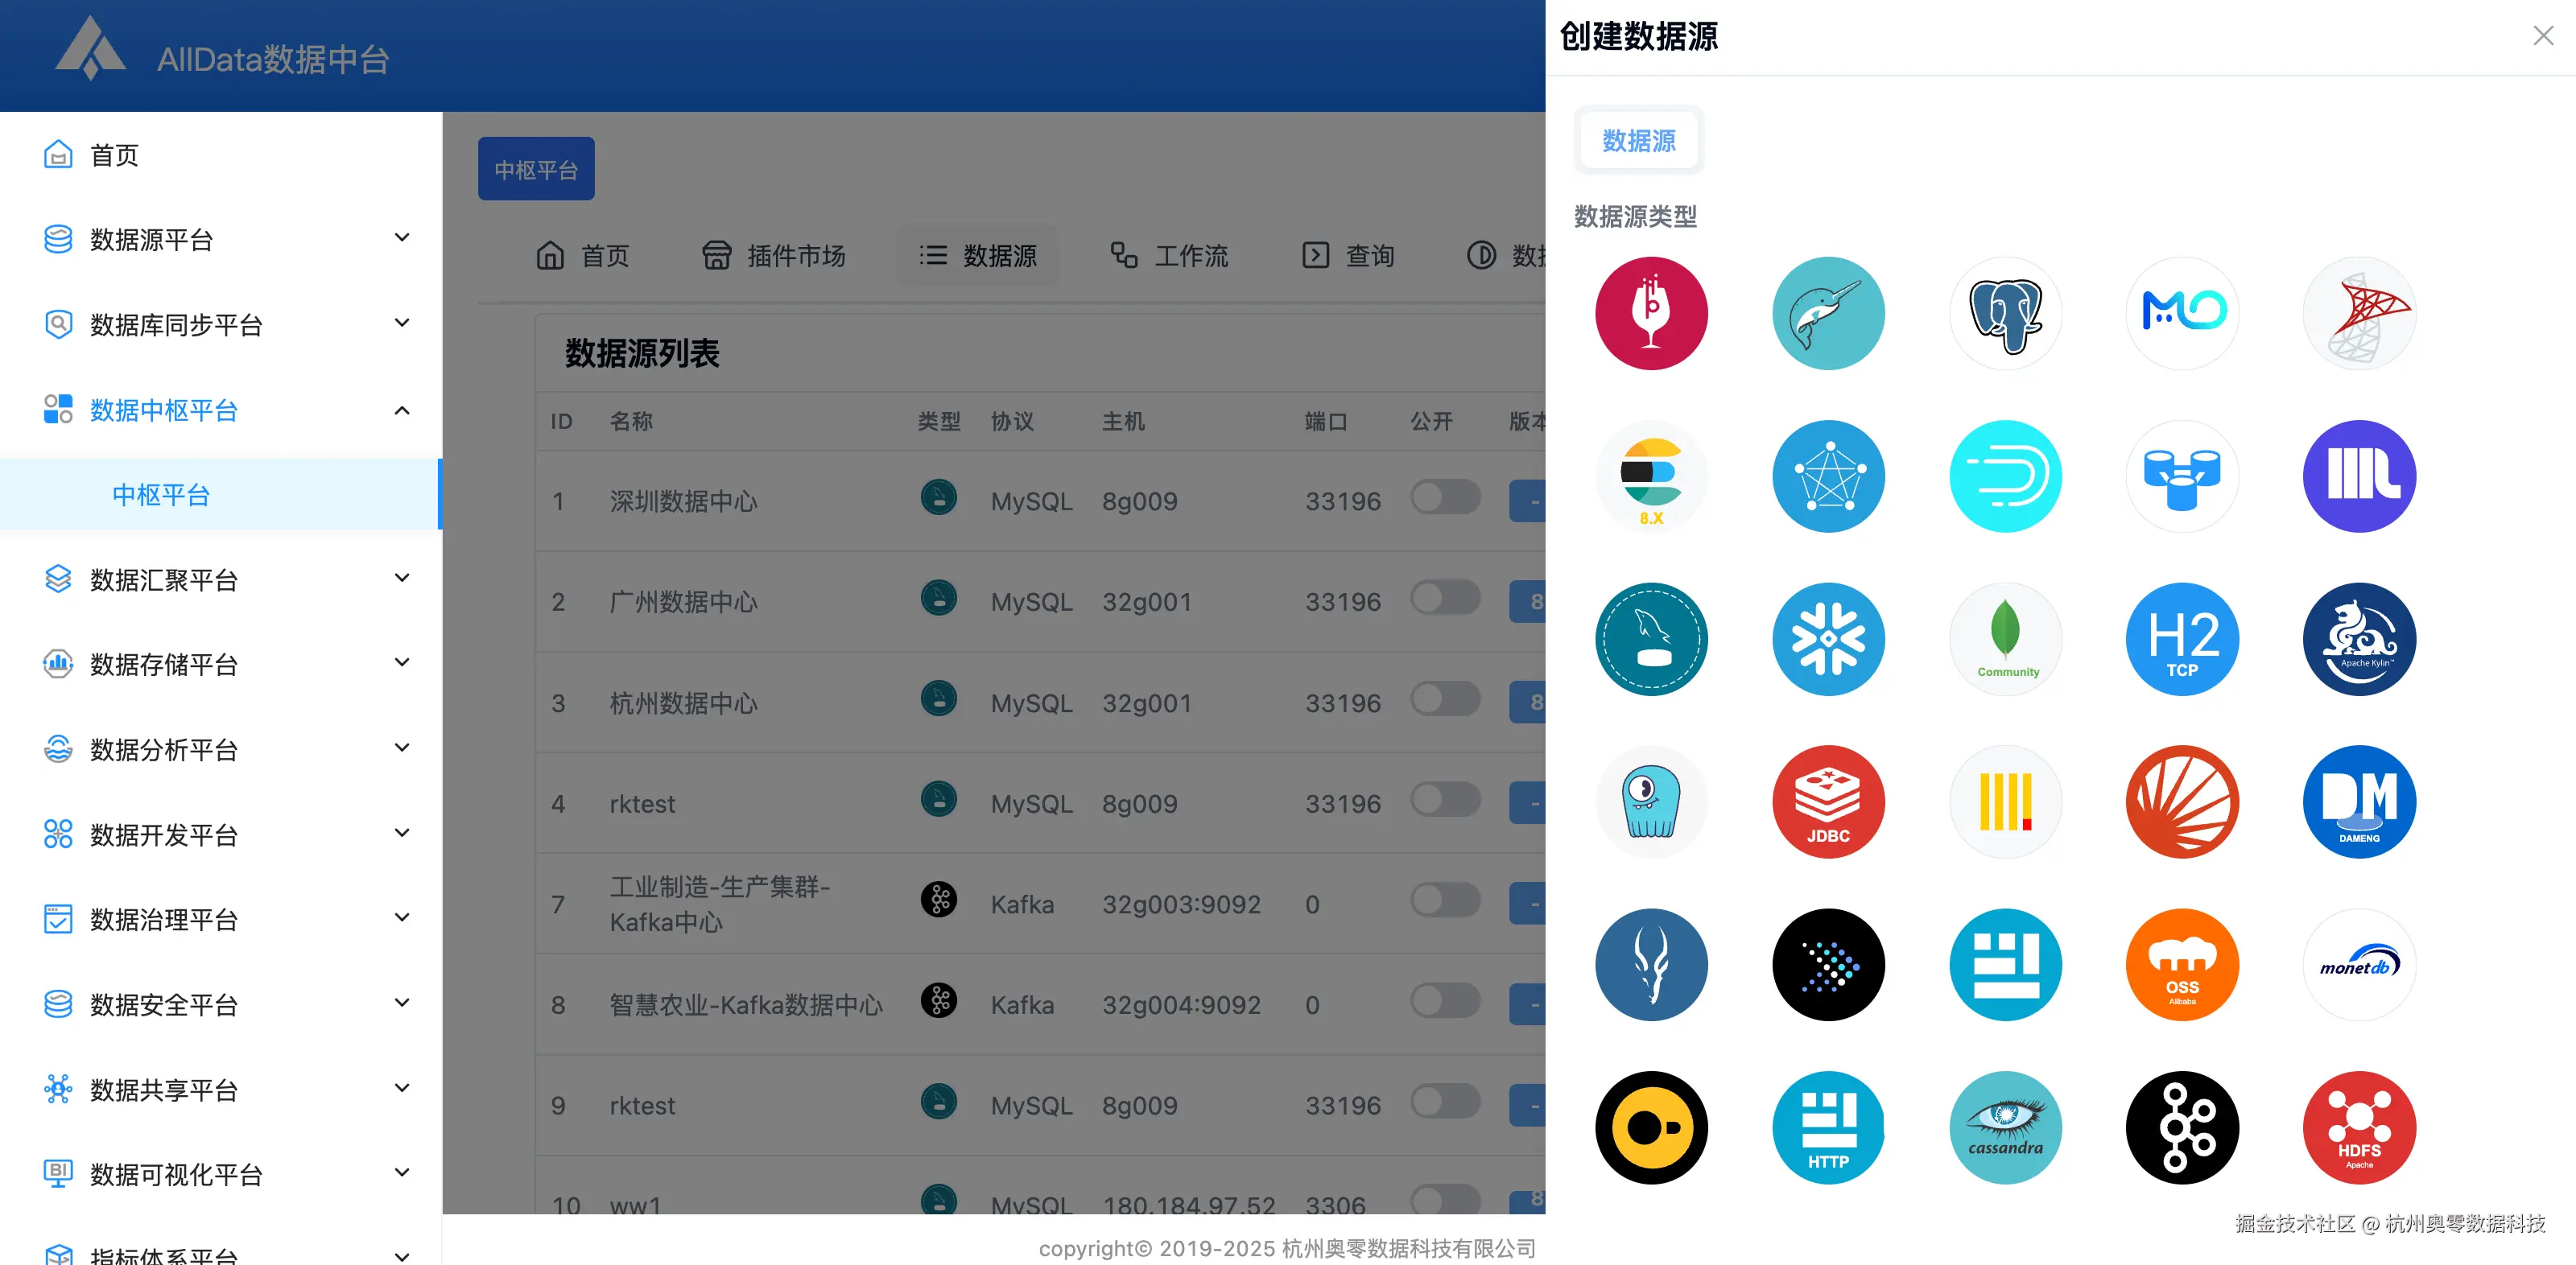
Task: Switch to the 工作流 tab
Action: [x=1168, y=255]
